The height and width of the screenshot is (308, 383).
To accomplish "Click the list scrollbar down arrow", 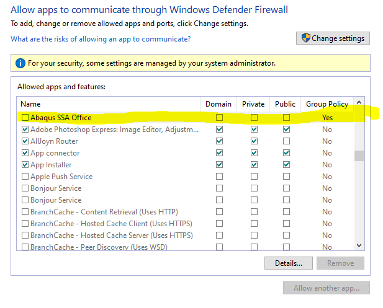I will pyautogui.click(x=359, y=245).
